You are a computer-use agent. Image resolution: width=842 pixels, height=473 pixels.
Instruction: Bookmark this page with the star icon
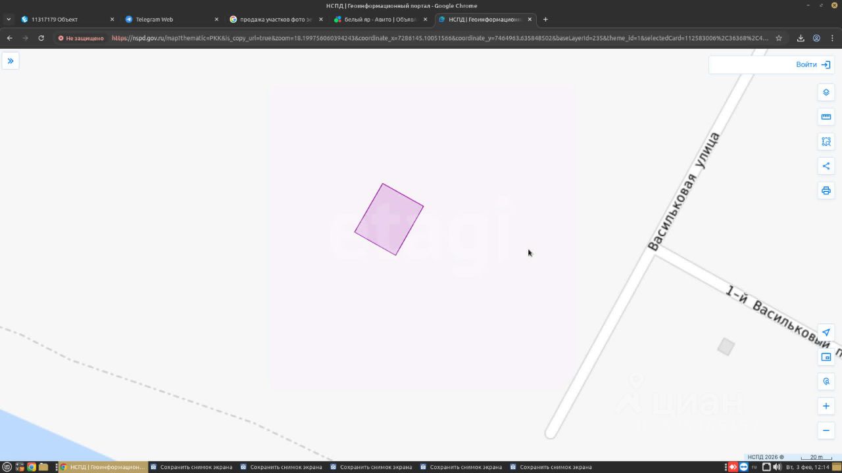point(779,38)
